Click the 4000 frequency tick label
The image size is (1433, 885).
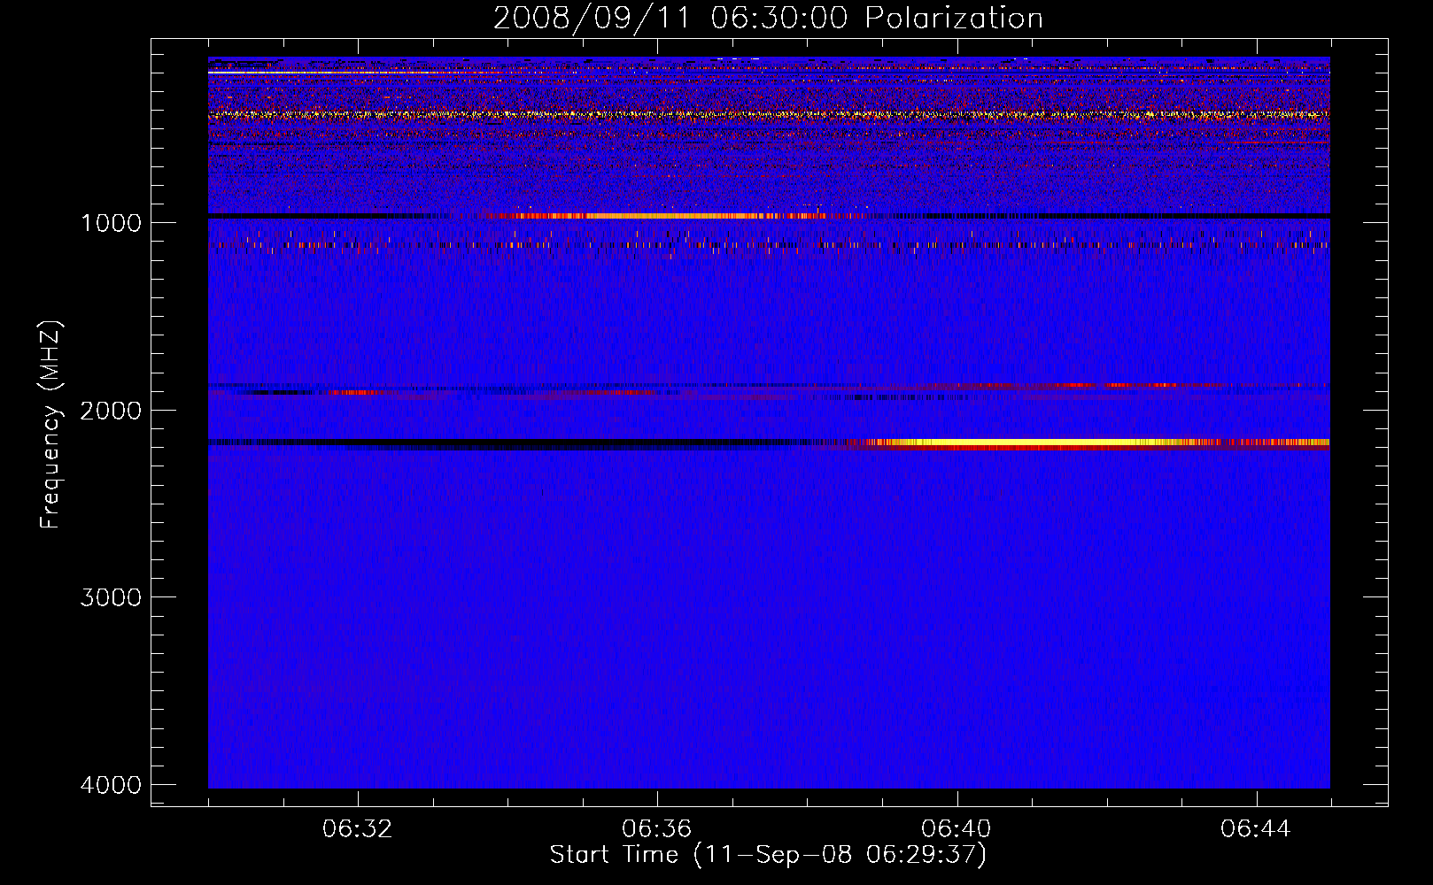[x=111, y=785]
